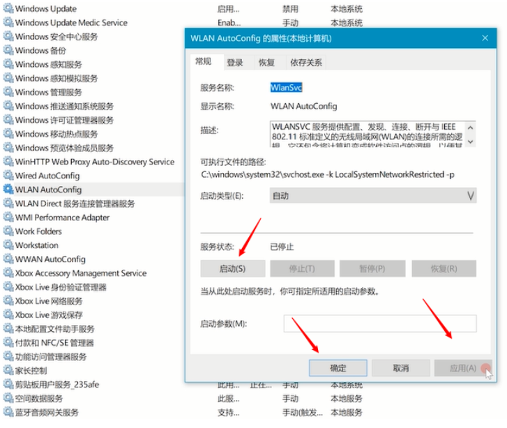Open the 依存关系 tab
The width and height of the screenshot is (507, 428).
click(306, 63)
